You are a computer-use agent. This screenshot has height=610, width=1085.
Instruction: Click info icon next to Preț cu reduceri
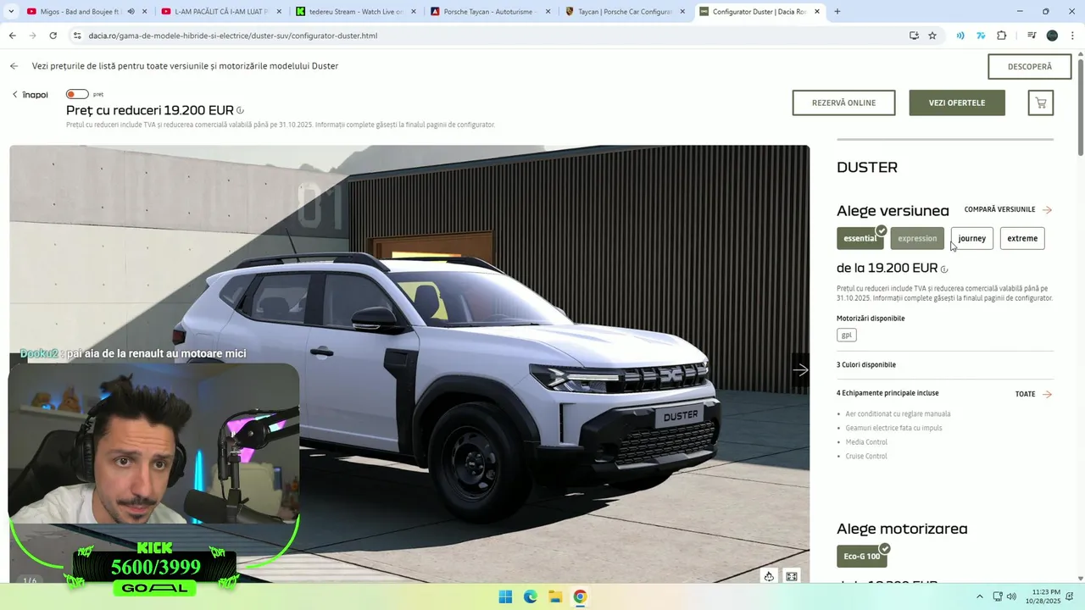pos(241,111)
